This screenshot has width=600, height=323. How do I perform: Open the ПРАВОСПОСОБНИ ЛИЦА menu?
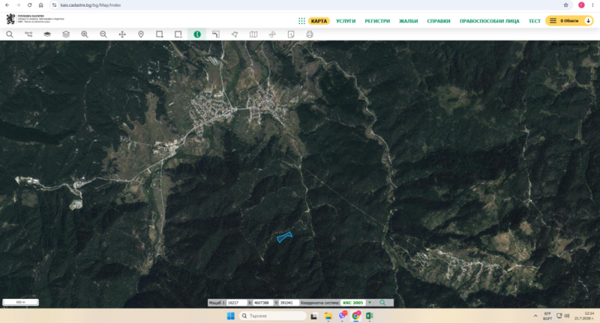[x=490, y=21]
